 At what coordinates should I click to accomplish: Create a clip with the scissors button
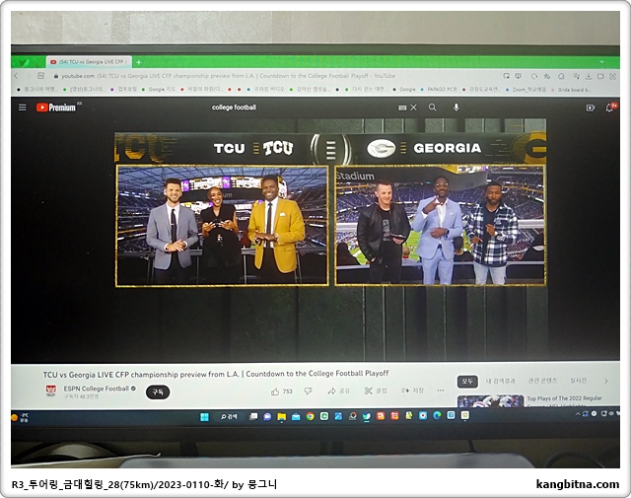click(376, 391)
